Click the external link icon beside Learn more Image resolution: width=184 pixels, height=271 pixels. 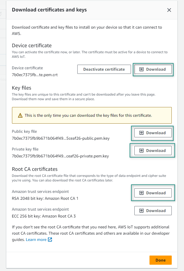pos(50,240)
